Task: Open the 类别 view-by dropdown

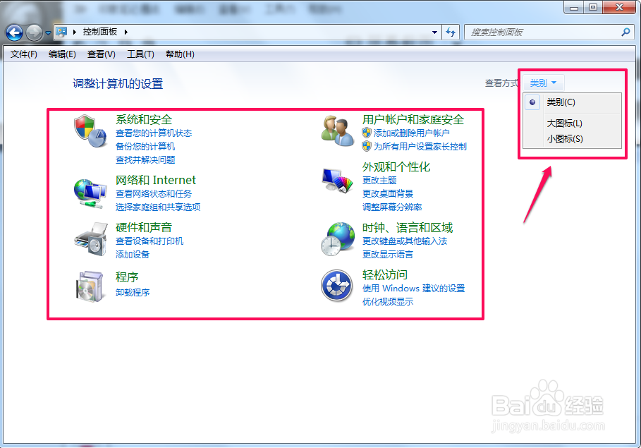Action: tap(543, 83)
